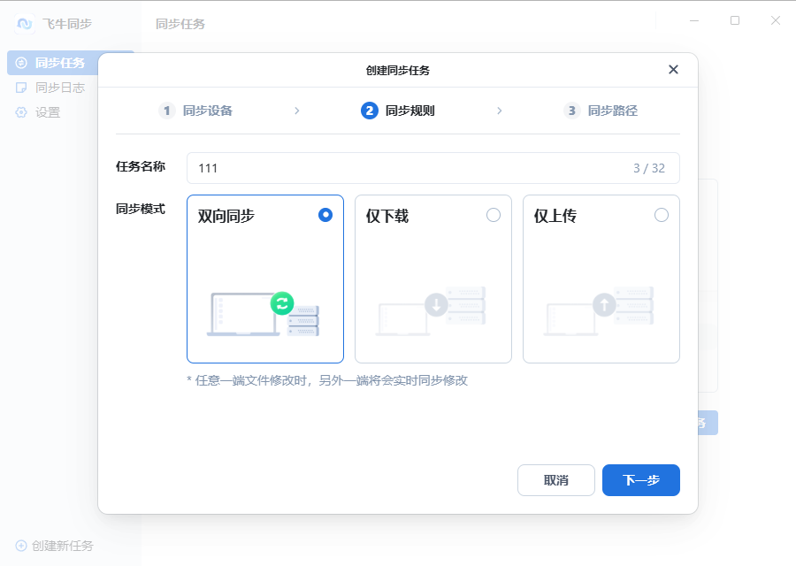Click the 3 / 32 character counter
Image resolution: width=796 pixels, height=566 pixels.
click(649, 169)
